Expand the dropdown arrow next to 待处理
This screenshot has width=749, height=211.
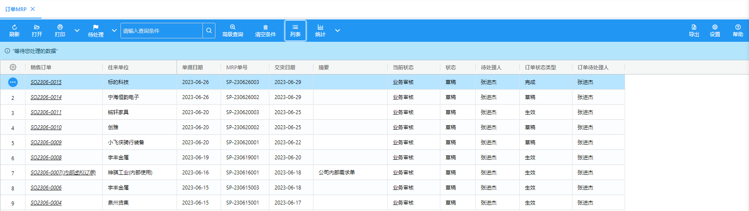tap(114, 31)
